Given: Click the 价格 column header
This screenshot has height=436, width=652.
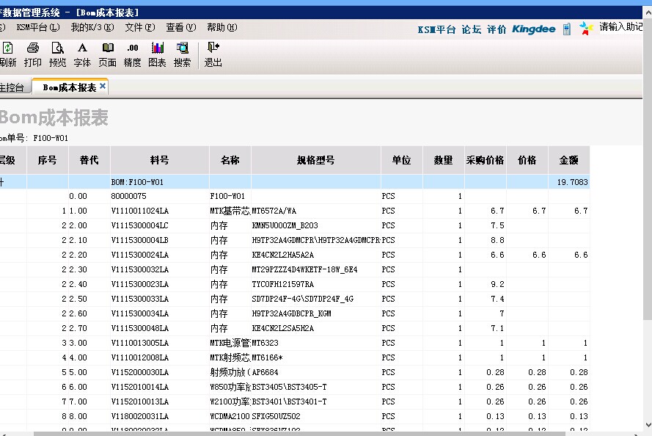Looking at the screenshot, I should [527, 160].
